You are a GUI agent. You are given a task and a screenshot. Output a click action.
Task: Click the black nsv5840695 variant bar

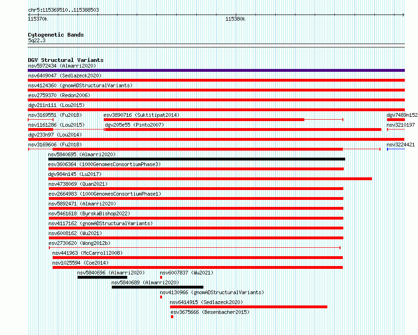(x=197, y=159)
